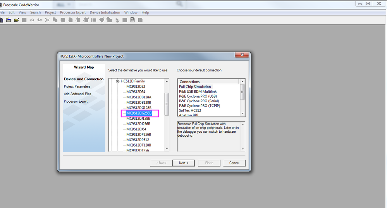Choose SofTec HCS12 connection
This screenshot has width=387, height=208.
(x=190, y=110)
